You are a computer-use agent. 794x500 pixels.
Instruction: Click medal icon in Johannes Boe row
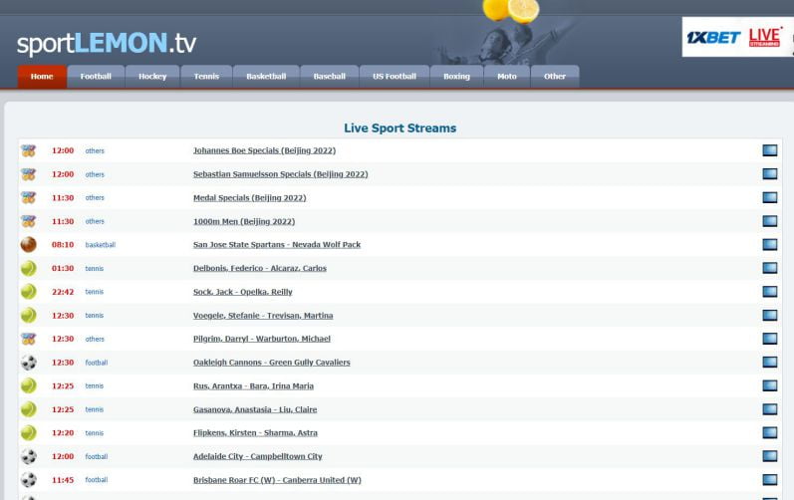[x=28, y=150]
